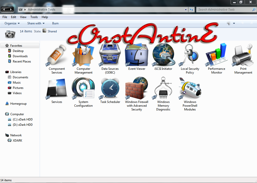257x183 pixels.
Task: Open the Tools menu
Action: coord(34,17)
